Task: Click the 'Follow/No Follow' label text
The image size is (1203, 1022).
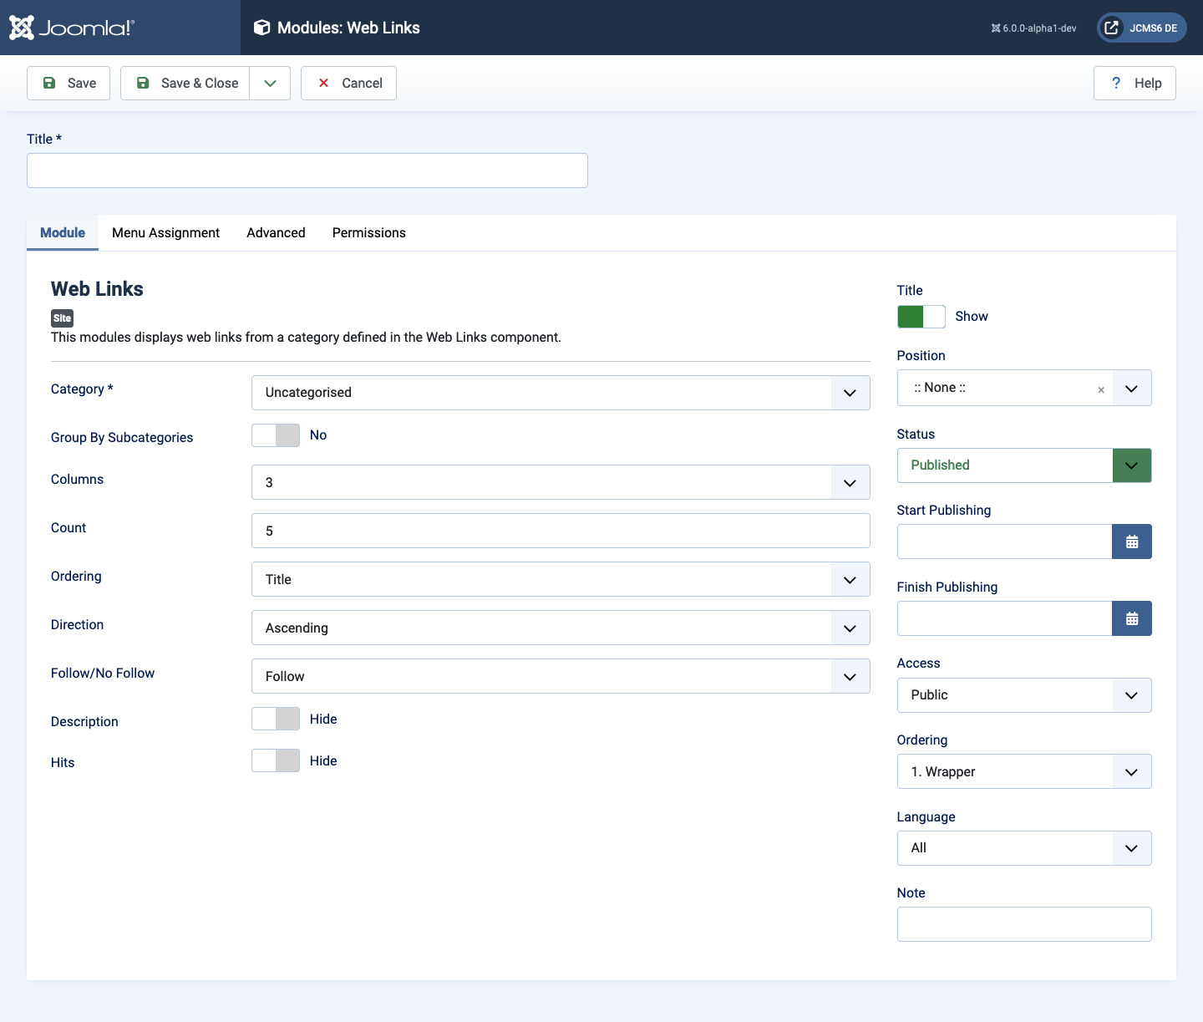Action: tap(103, 673)
